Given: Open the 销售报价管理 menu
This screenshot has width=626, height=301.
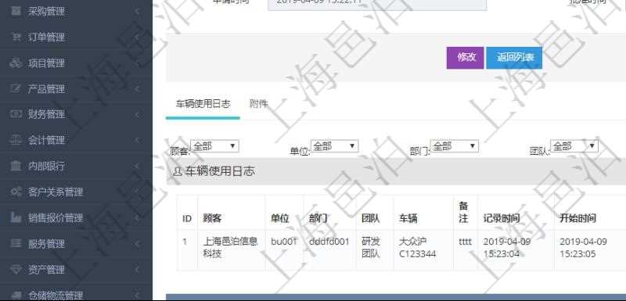Looking at the screenshot, I should [x=76, y=217].
